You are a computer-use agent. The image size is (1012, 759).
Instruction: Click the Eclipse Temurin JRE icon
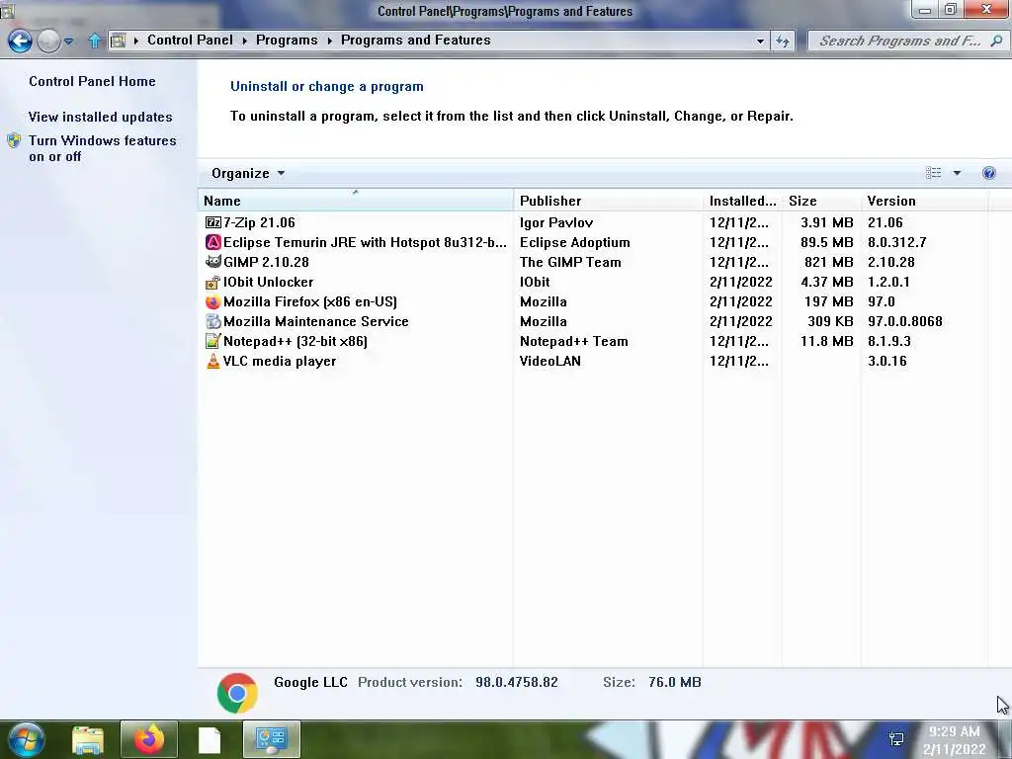(x=213, y=243)
